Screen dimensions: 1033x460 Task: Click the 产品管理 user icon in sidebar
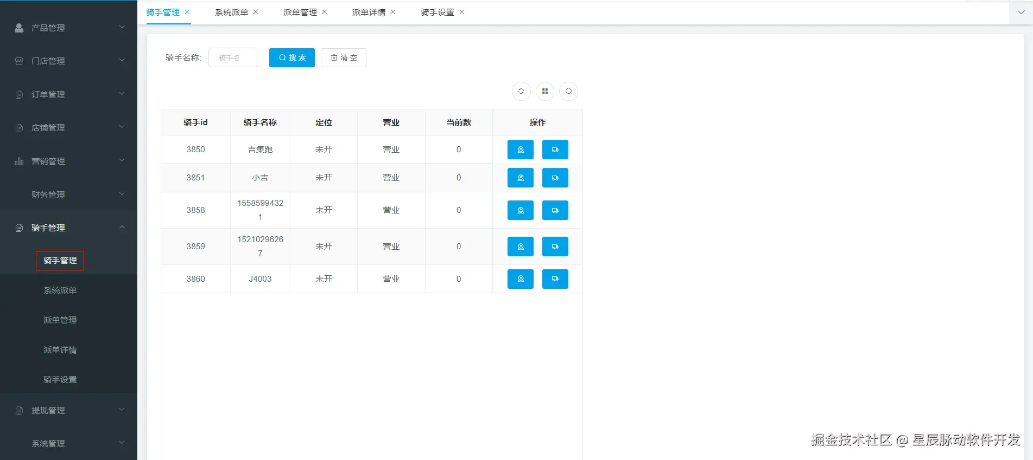(19, 28)
